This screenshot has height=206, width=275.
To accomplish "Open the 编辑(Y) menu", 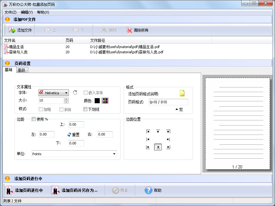I will click(26, 12).
